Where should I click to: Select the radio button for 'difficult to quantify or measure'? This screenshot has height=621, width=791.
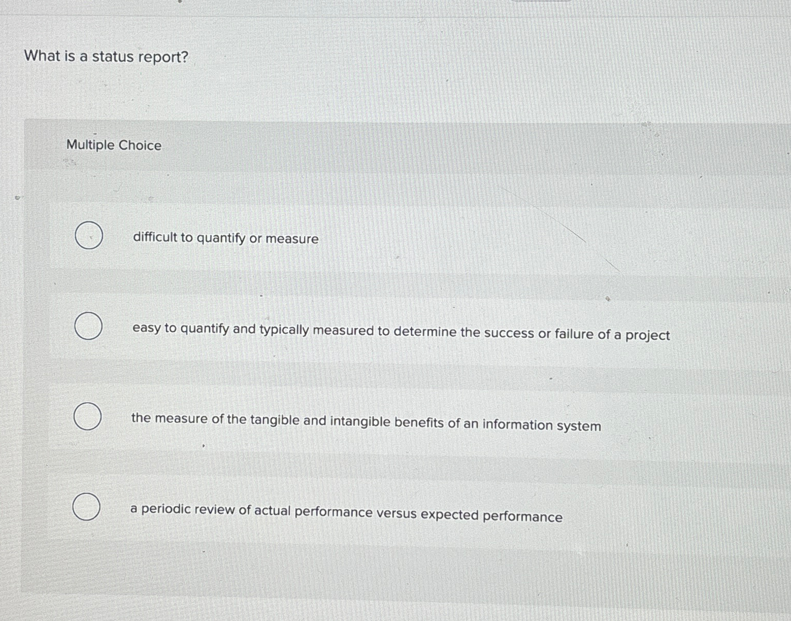coord(89,236)
